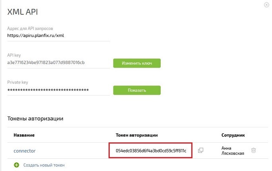The height and width of the screenshot is (171, 272).
Task: Click the Название column header
Action: (24, 135)
